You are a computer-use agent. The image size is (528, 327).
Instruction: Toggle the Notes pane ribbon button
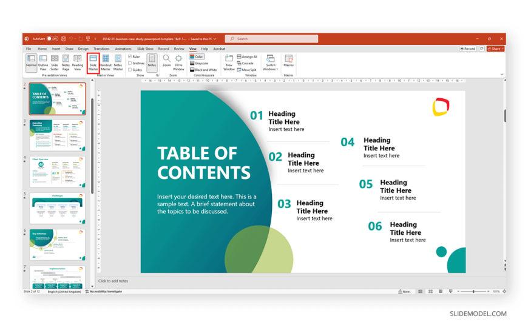coord(152,62)
